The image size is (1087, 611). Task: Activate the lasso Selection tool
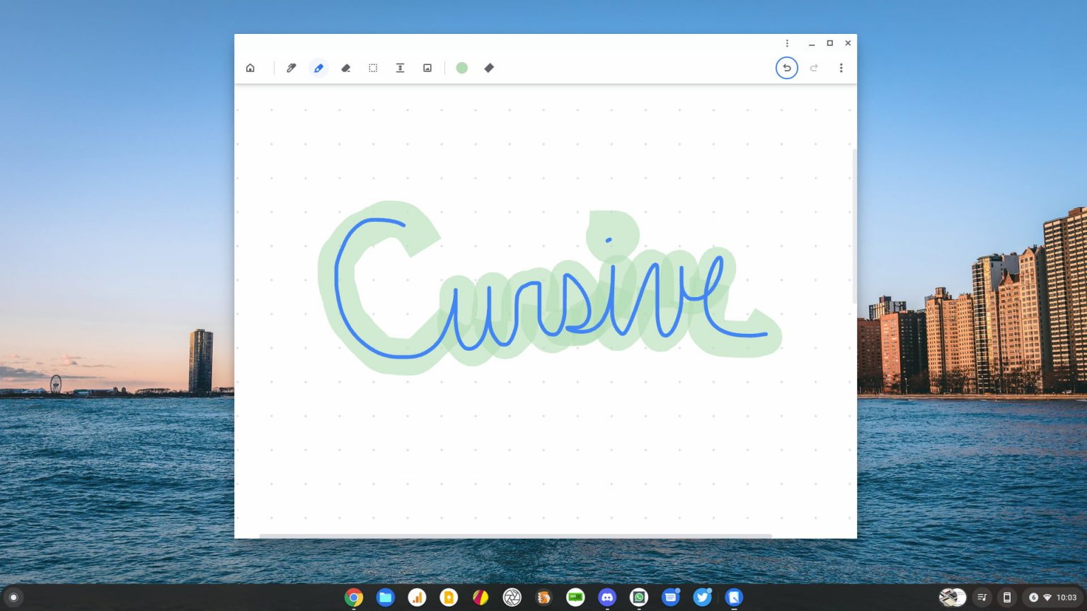(x=373, y=68)
